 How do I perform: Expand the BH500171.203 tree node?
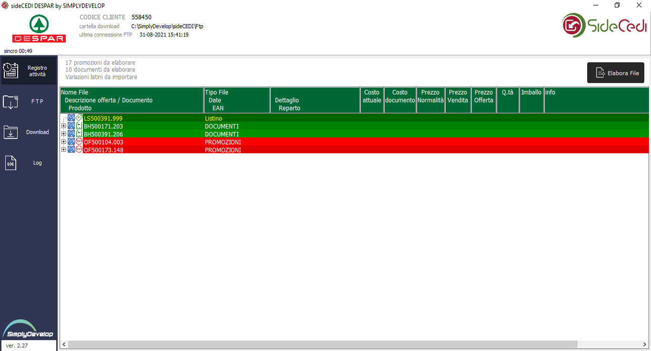click(x=63, y=126)
